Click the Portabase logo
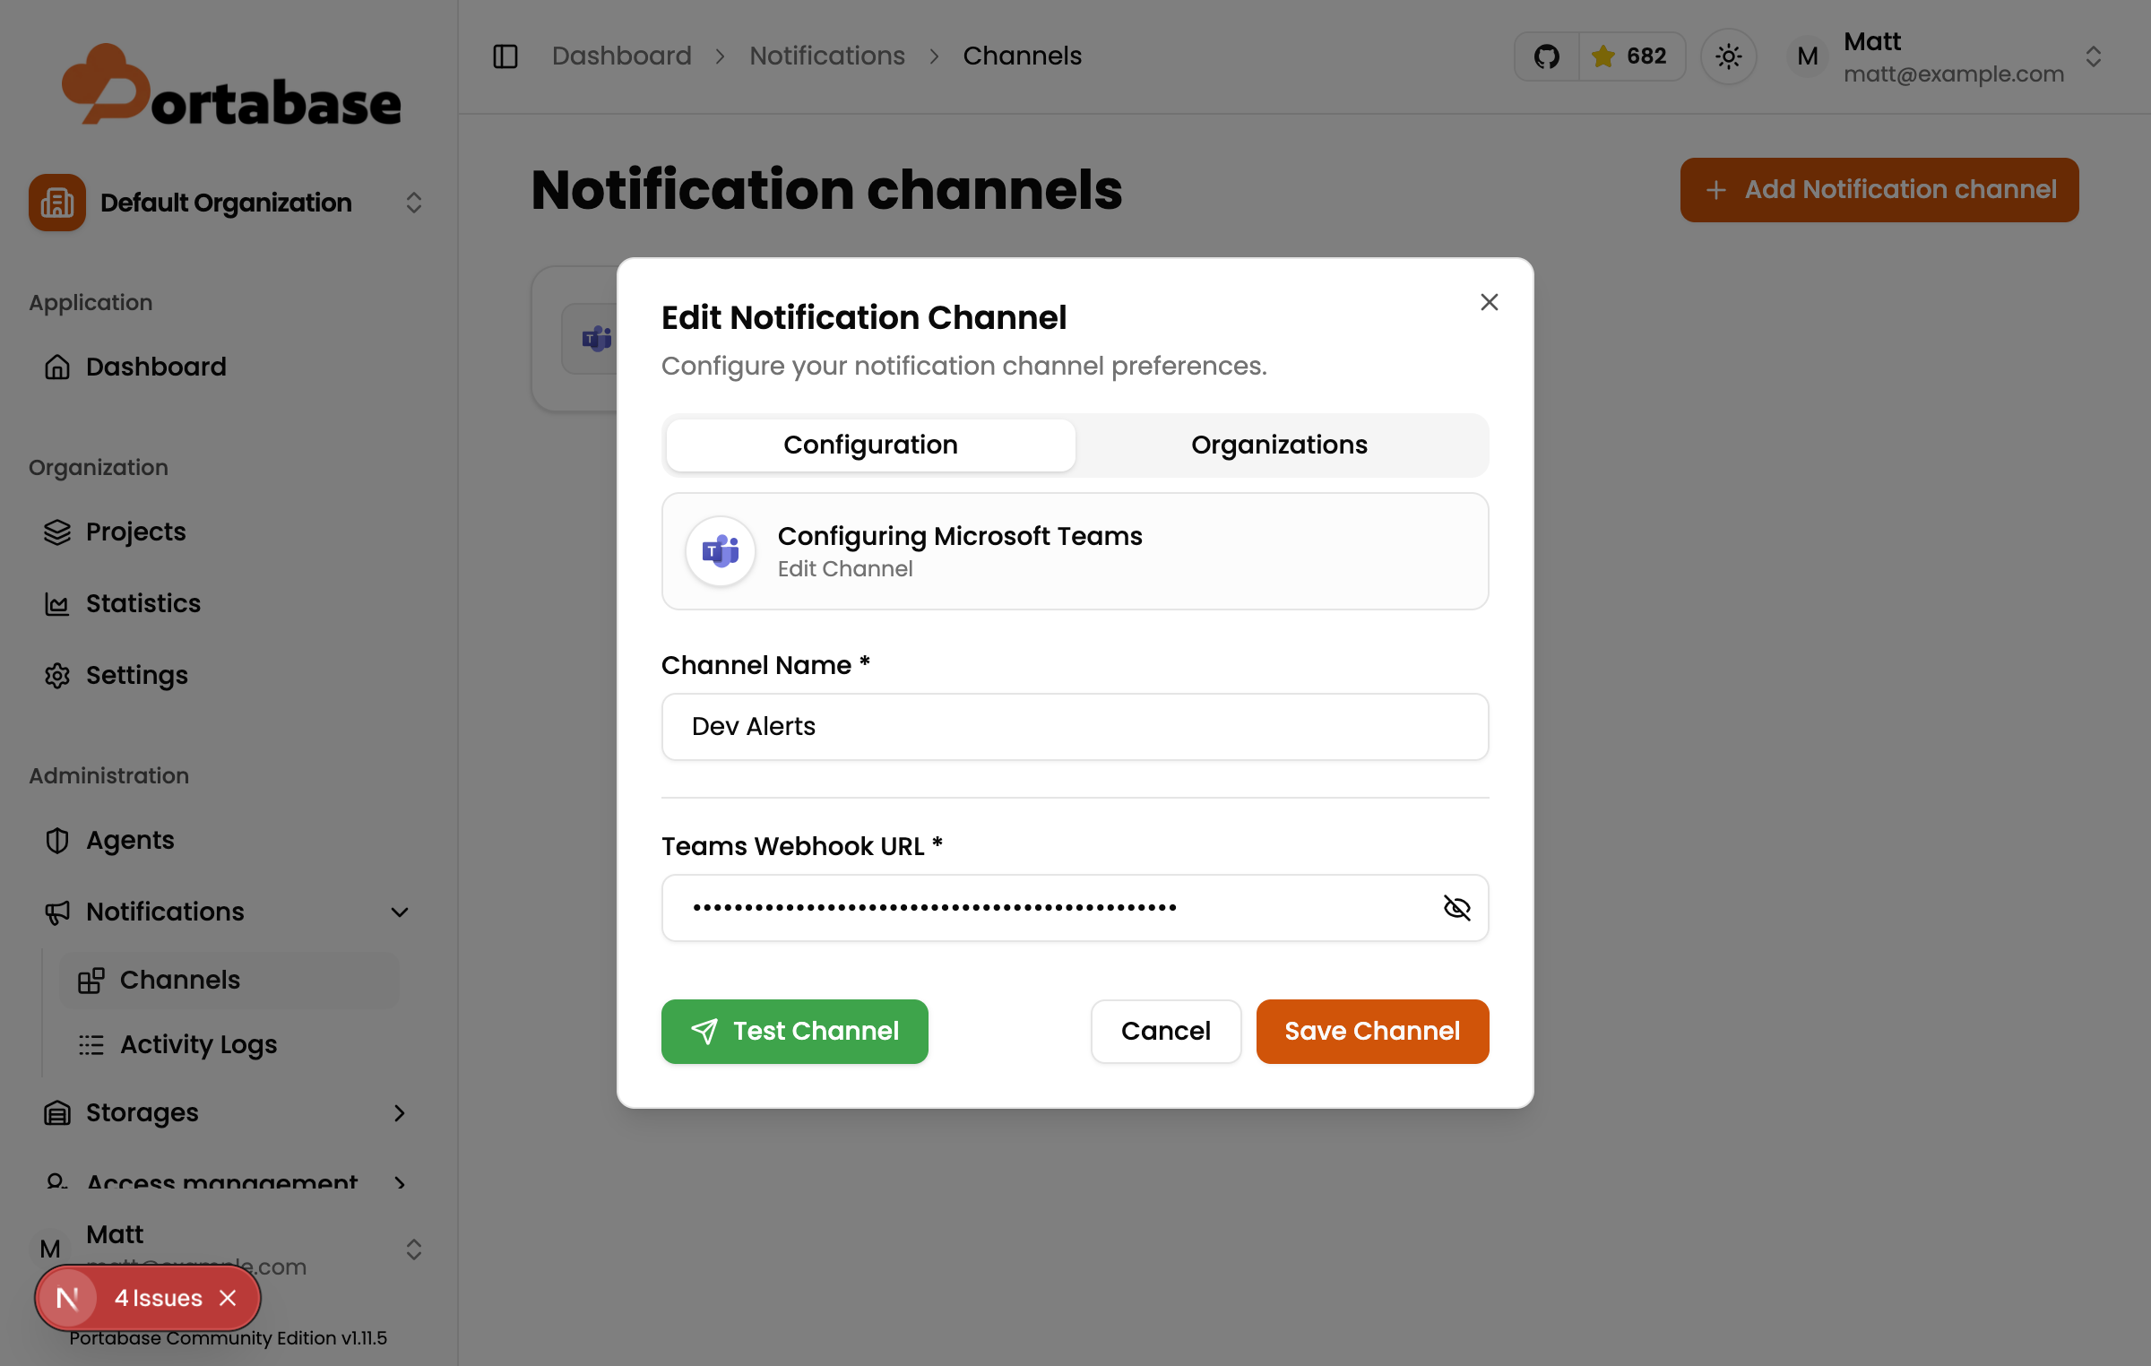The width and height of the screenshot is (2151, 1366). (x=231, y=87)
